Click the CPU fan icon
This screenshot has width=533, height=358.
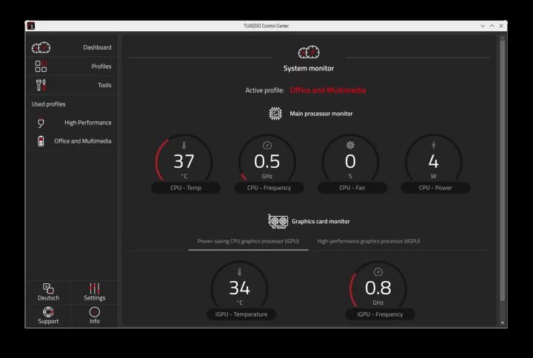(x=350, y=146)
